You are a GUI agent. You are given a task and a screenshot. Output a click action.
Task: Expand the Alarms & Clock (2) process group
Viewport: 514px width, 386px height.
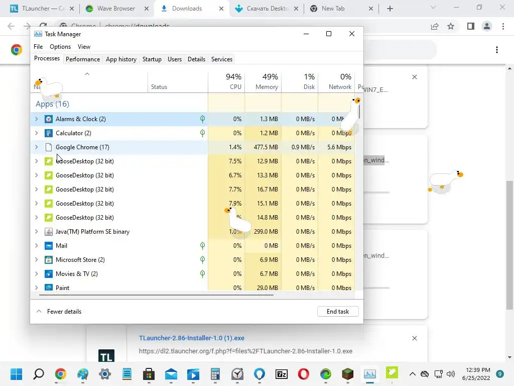tap(36, 119)
